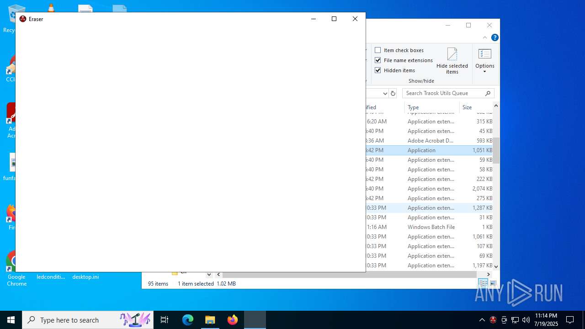
Task: Open the volume control in tray
Action: (526, 320)
